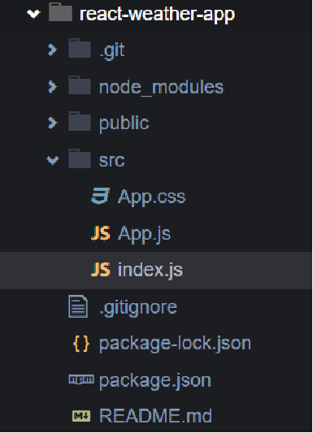Click the JS icon beside App.js
The image size is (313, 433).
(101, 233)
